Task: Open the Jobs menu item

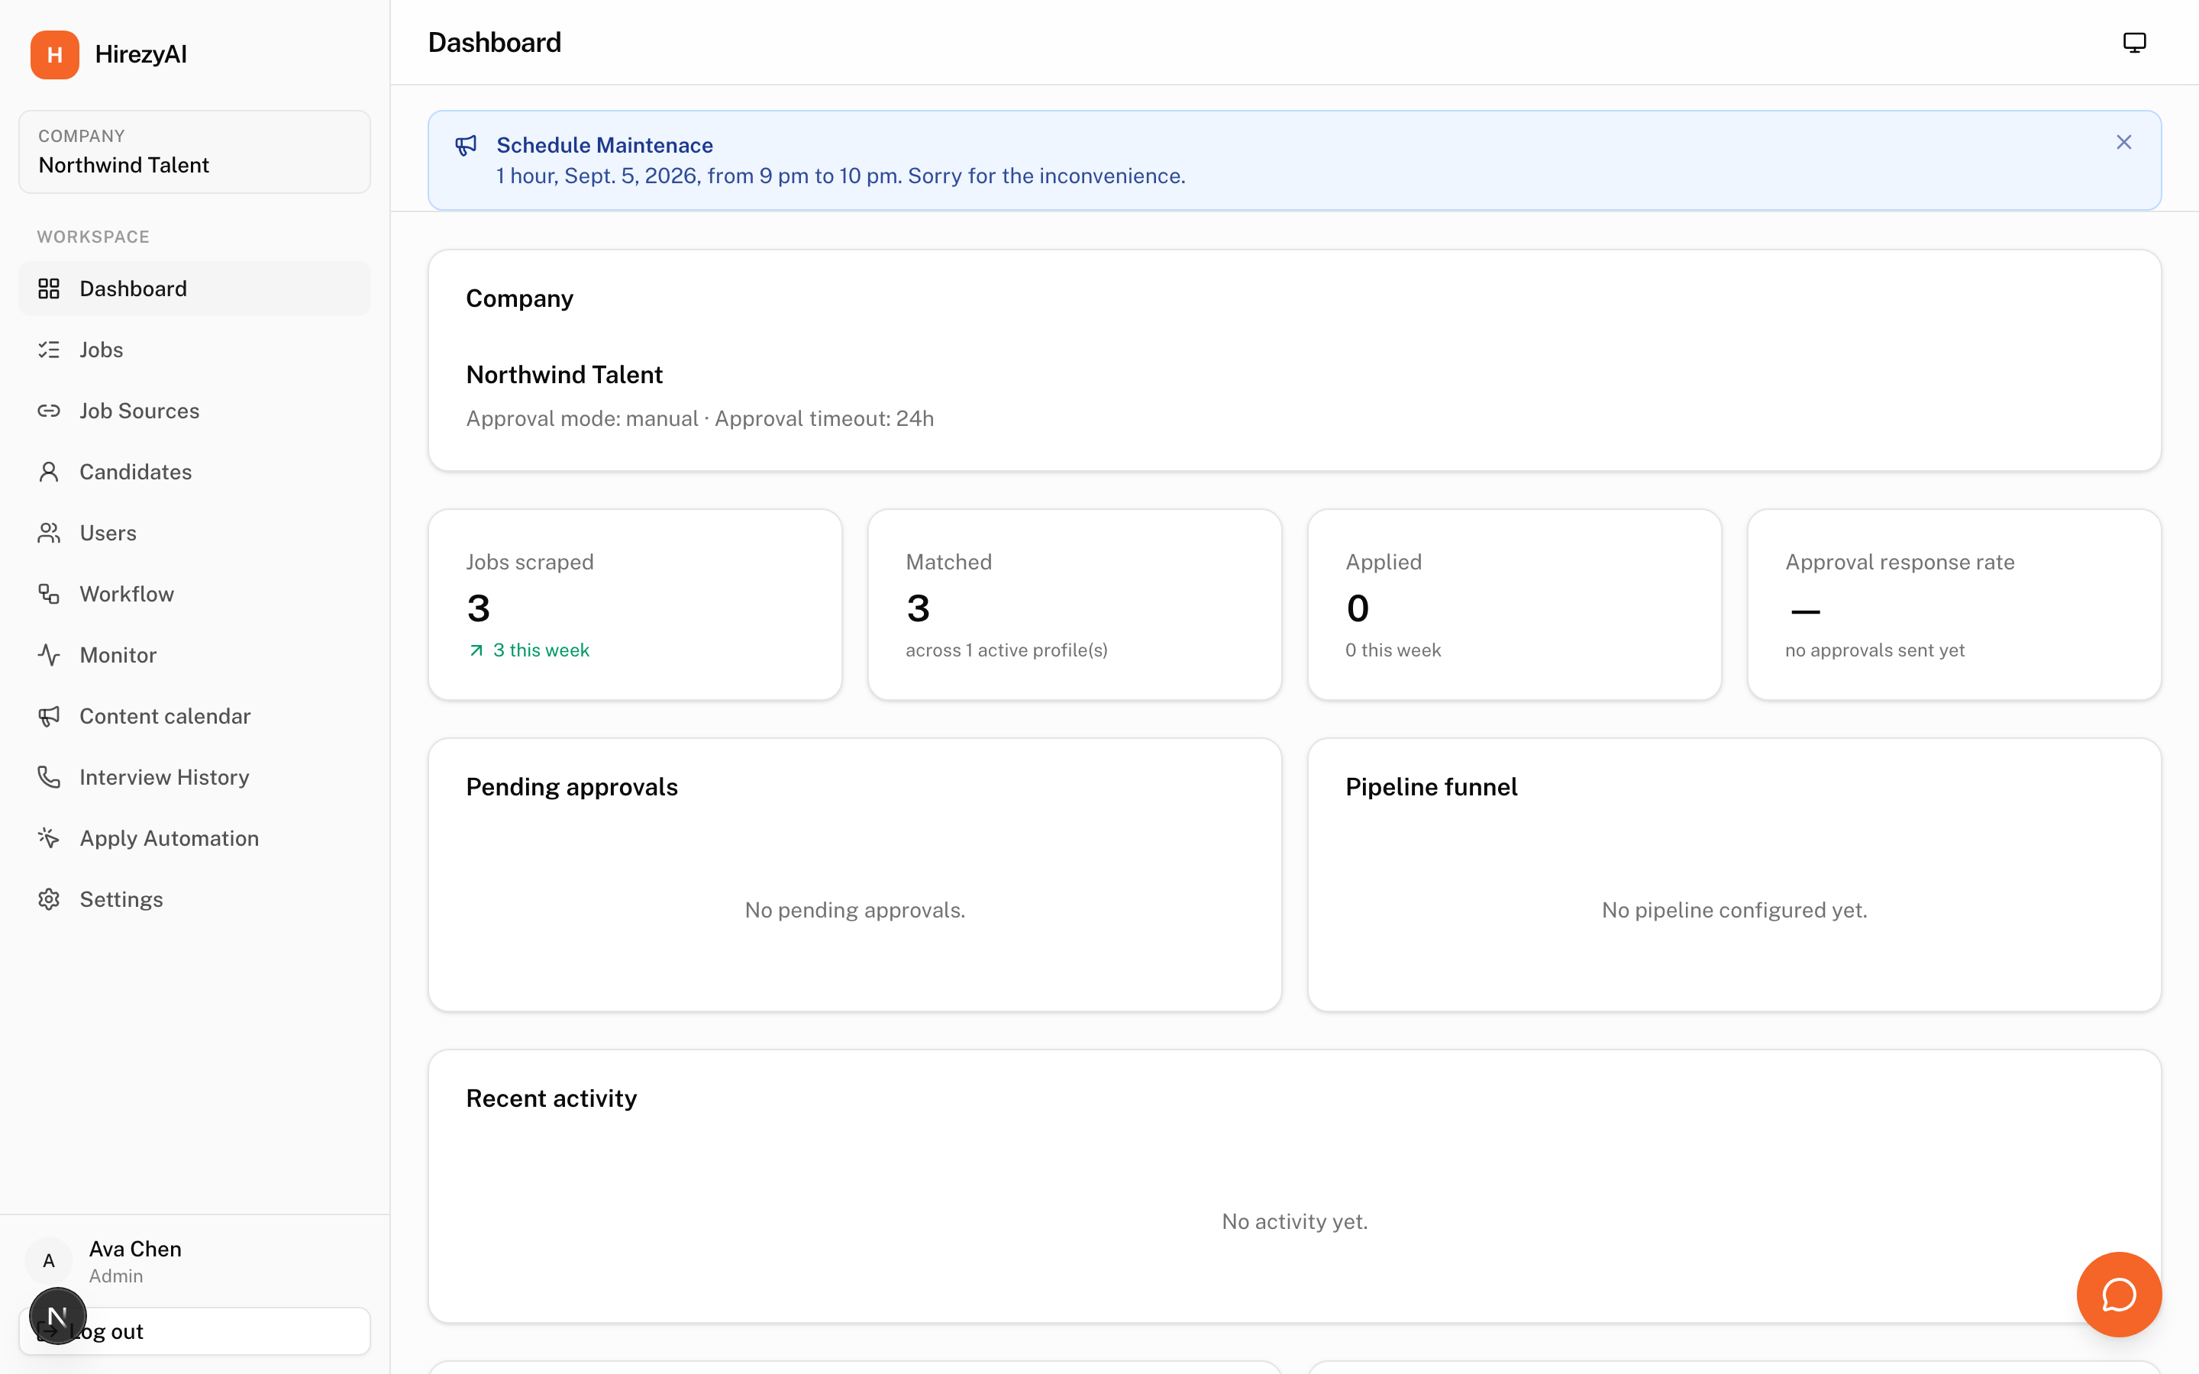Action: [195, 350]
